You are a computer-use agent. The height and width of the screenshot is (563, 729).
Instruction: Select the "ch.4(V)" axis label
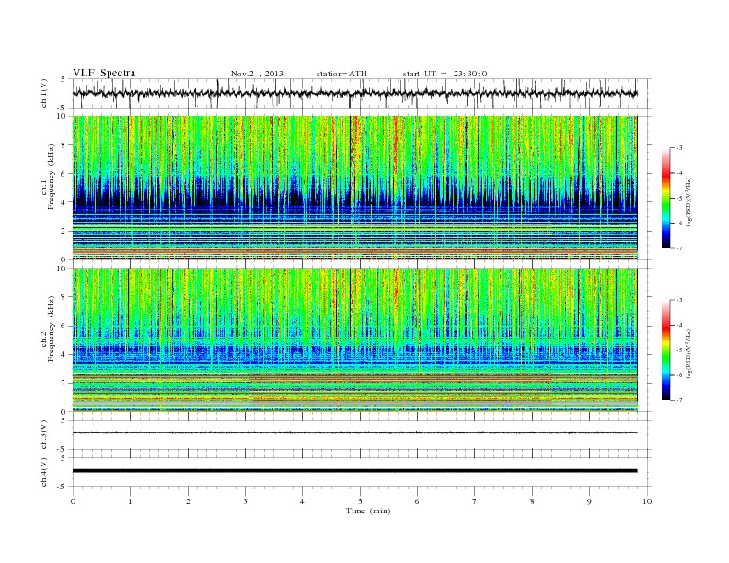click(44, 473)
